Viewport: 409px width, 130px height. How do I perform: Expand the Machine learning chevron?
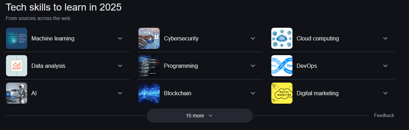point(120,38)
